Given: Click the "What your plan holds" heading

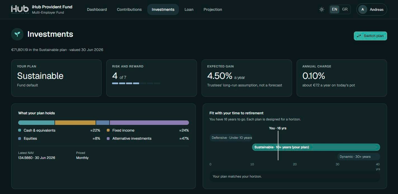Looking at the screenshot, I should (x=36, y=113).
